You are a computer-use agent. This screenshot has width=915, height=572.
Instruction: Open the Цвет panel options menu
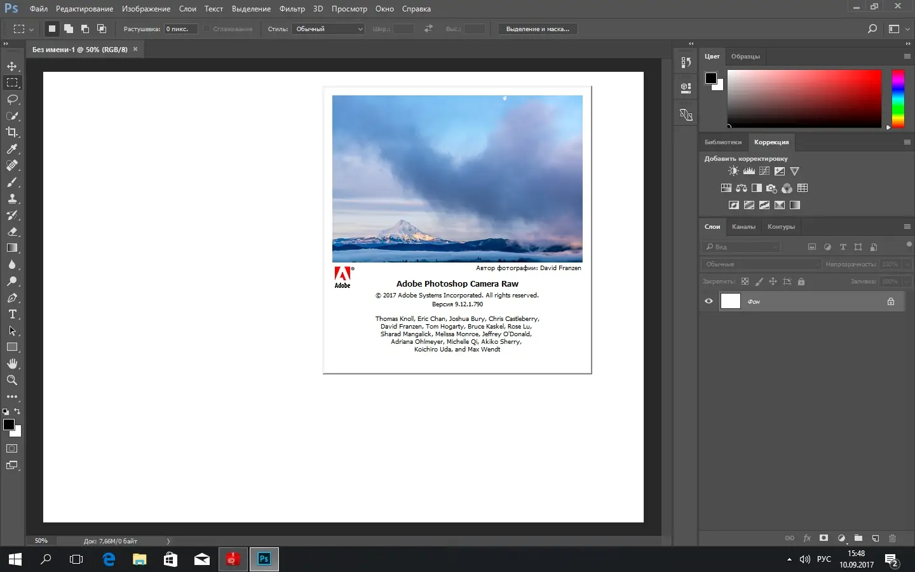pyautogui.click(x=907, y=57)
